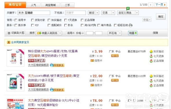Click 商城品牌正品 badge on 22.00 item
Image resolution: width=171 pixels, height=109 pixels.
(37, 85)
